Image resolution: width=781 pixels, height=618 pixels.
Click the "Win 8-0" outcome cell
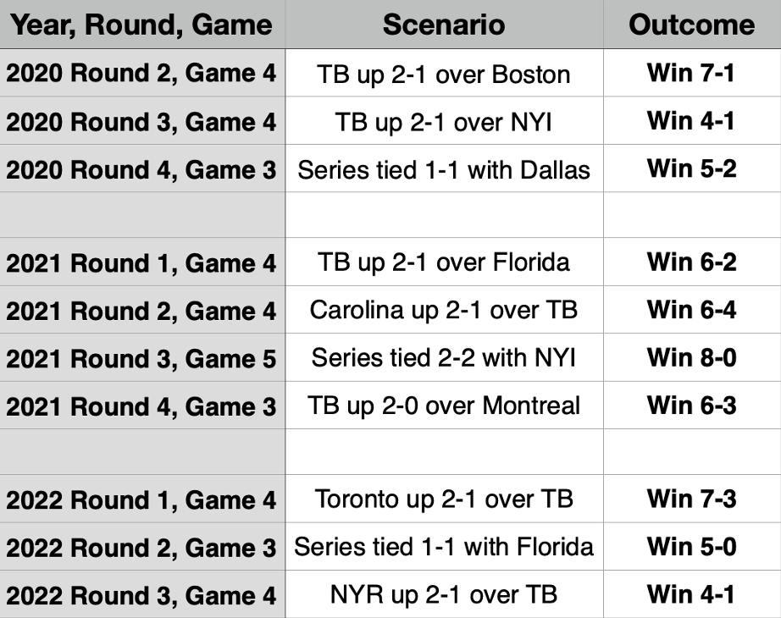coord(691,357)
